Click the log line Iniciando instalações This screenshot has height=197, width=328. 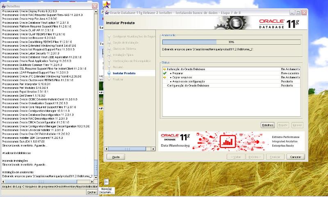[x=15, y=161]
